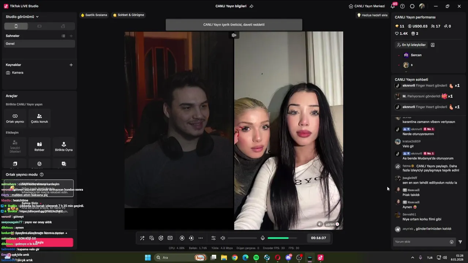
Task: Expand the Studio görünümü dropdown
Action: tap(22, 17)
